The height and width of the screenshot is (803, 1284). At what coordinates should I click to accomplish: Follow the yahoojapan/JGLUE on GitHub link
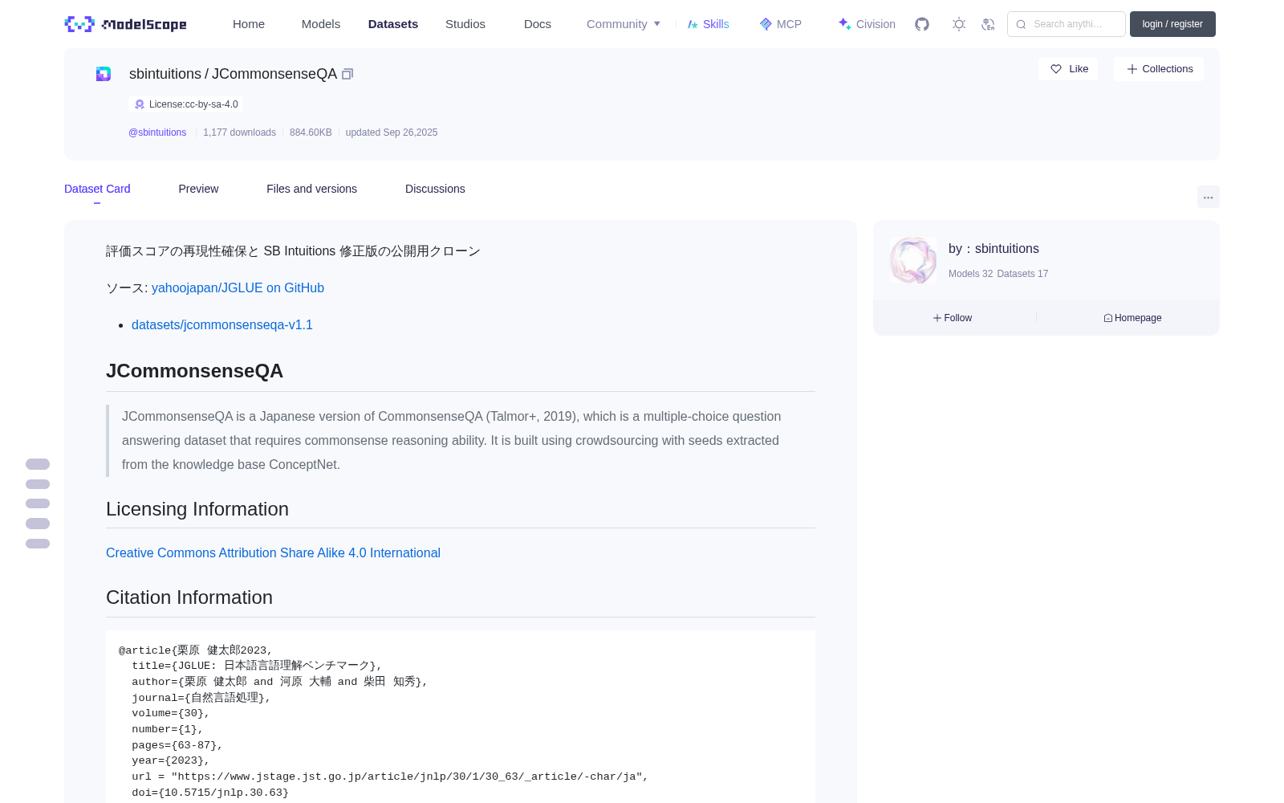coord(238,287)
